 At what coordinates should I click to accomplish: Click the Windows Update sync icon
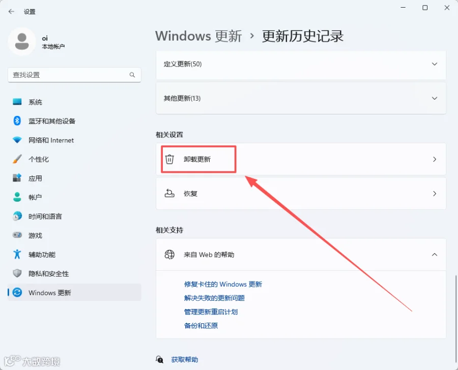[x=17, y=292]
